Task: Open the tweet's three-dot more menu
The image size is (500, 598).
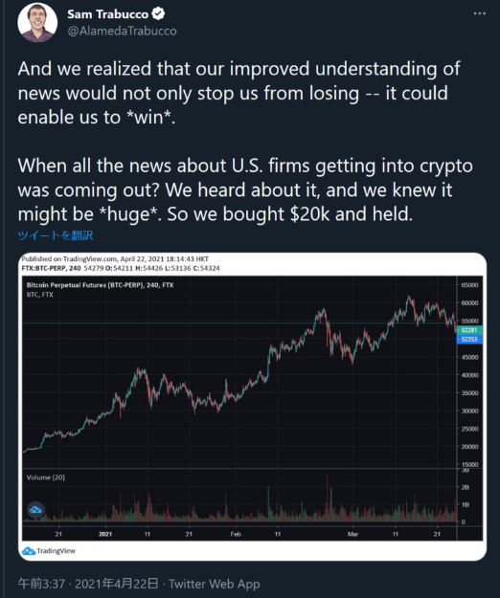Action: click(x=479, y=13)
